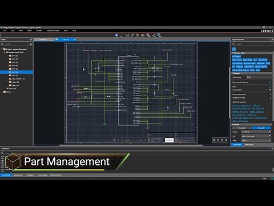
Task: Pin the Project panel with its pin icon
Action: click(29, 39)
